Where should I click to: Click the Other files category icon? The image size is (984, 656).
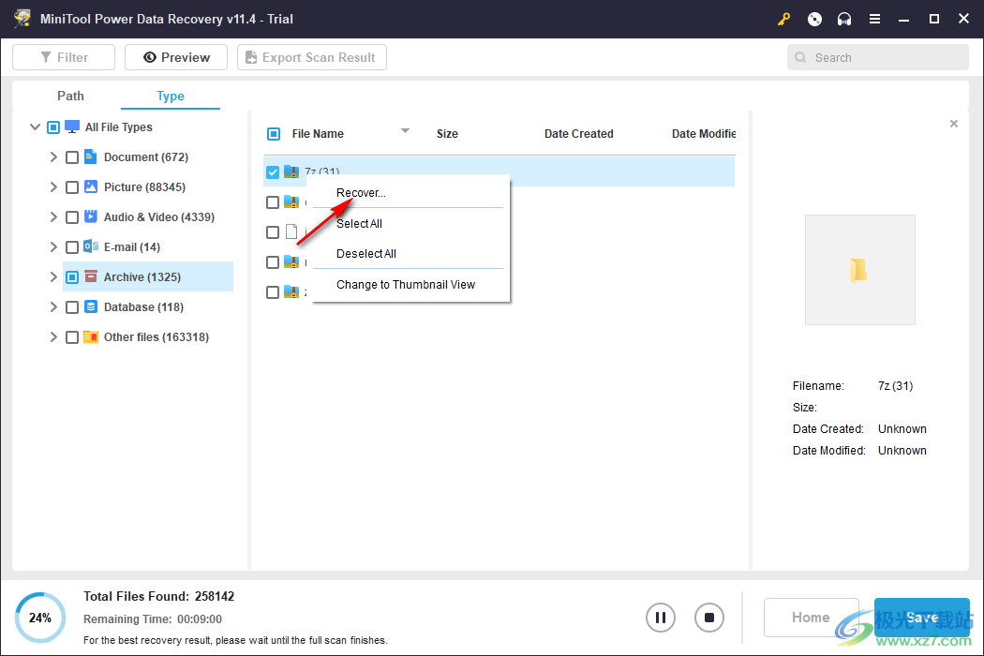click(90, 336)
